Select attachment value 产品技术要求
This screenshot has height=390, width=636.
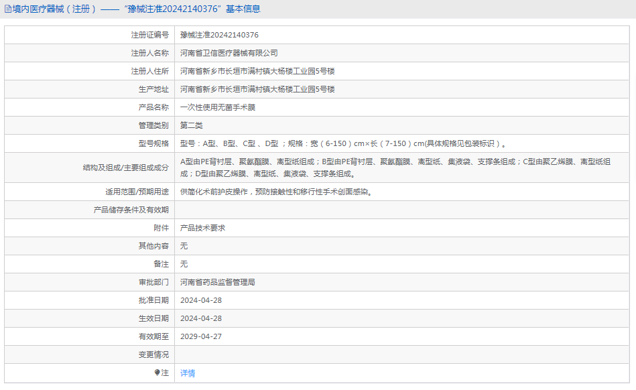(202, 228)
